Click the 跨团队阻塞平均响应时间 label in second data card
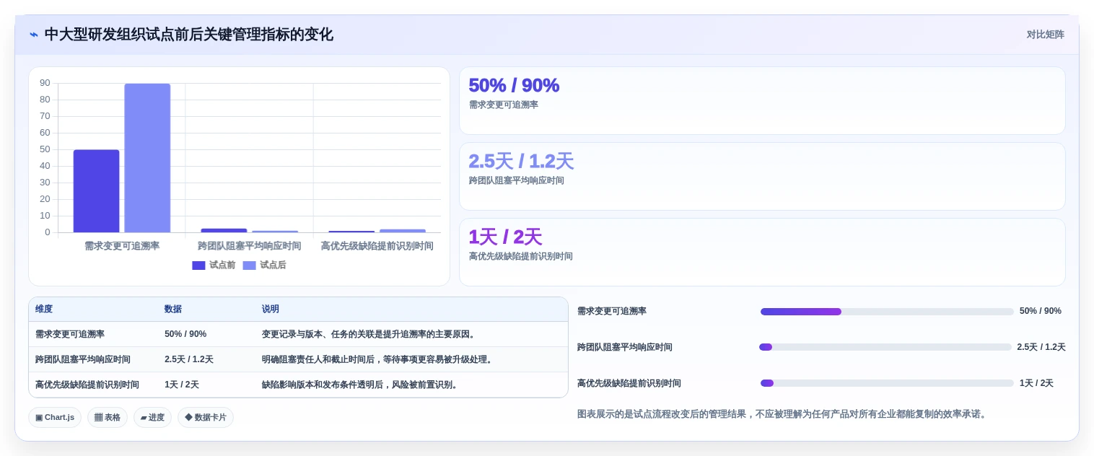The width and height of the screenshot is (1094, 456). pos(517,180)
